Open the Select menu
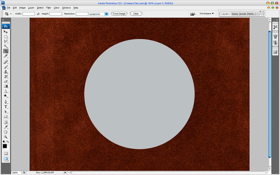 pos(40,8)
